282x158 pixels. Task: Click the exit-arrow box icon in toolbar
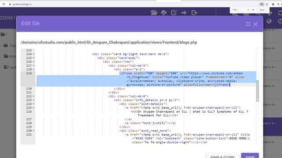(194, 13)
